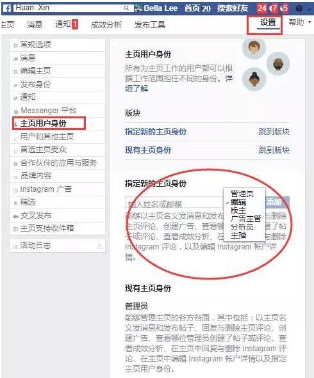Open notifications globe icon with badge 5
The height and width of the screenshot is (378, 314).
point(284,8)
